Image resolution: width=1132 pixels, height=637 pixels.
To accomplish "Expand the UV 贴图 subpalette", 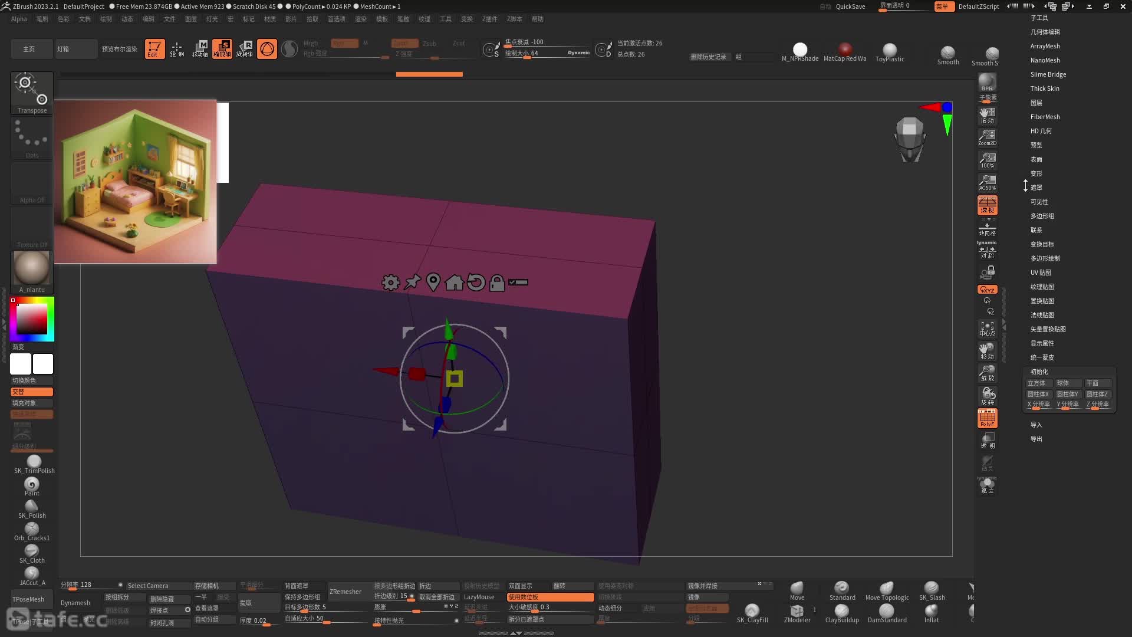I will [x=1041, y=272].
